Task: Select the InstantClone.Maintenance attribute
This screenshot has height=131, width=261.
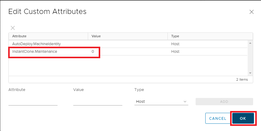Action: point(35,52)
